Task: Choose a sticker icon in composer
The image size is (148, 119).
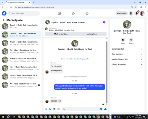Action: coord(54,109)
